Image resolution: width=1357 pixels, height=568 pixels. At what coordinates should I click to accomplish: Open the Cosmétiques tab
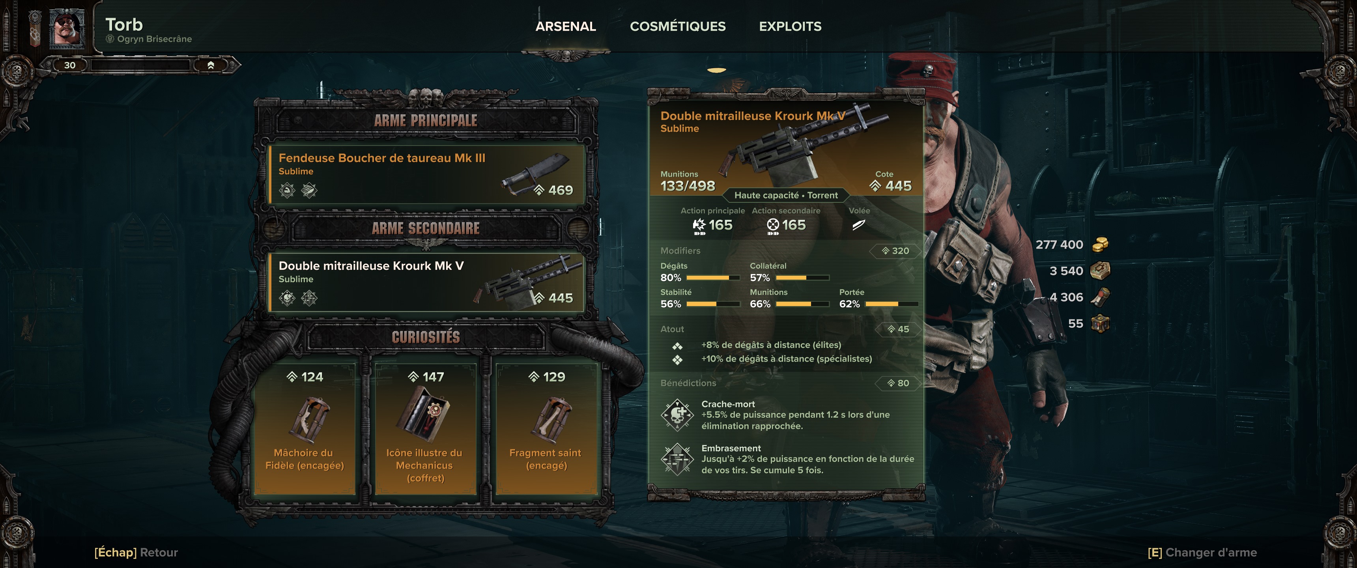677,26
